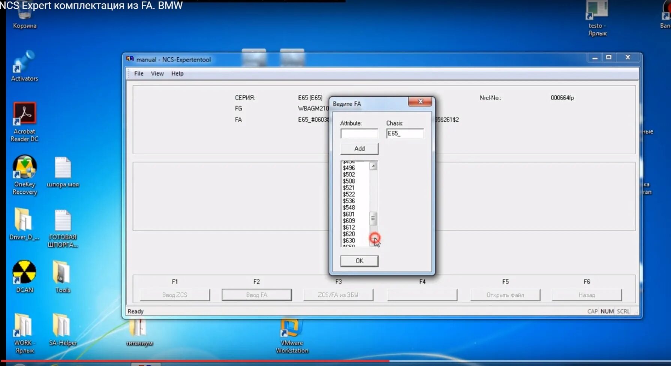Select $502 in the FA list
Screen dimensions: 671x366
[349, 175]
